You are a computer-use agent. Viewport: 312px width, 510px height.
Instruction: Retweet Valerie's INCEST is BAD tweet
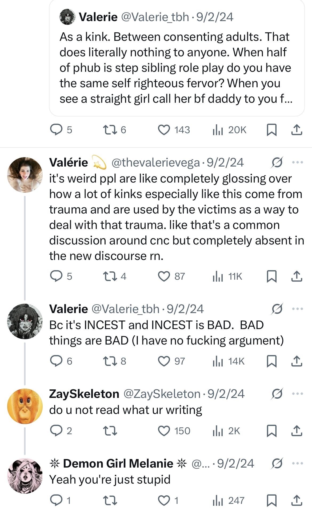pyautogui.click(x=110, y=361)
